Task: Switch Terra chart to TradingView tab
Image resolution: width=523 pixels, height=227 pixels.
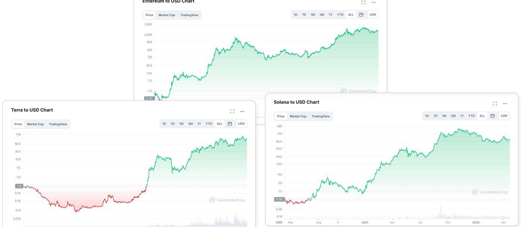Action: (58, 124)
